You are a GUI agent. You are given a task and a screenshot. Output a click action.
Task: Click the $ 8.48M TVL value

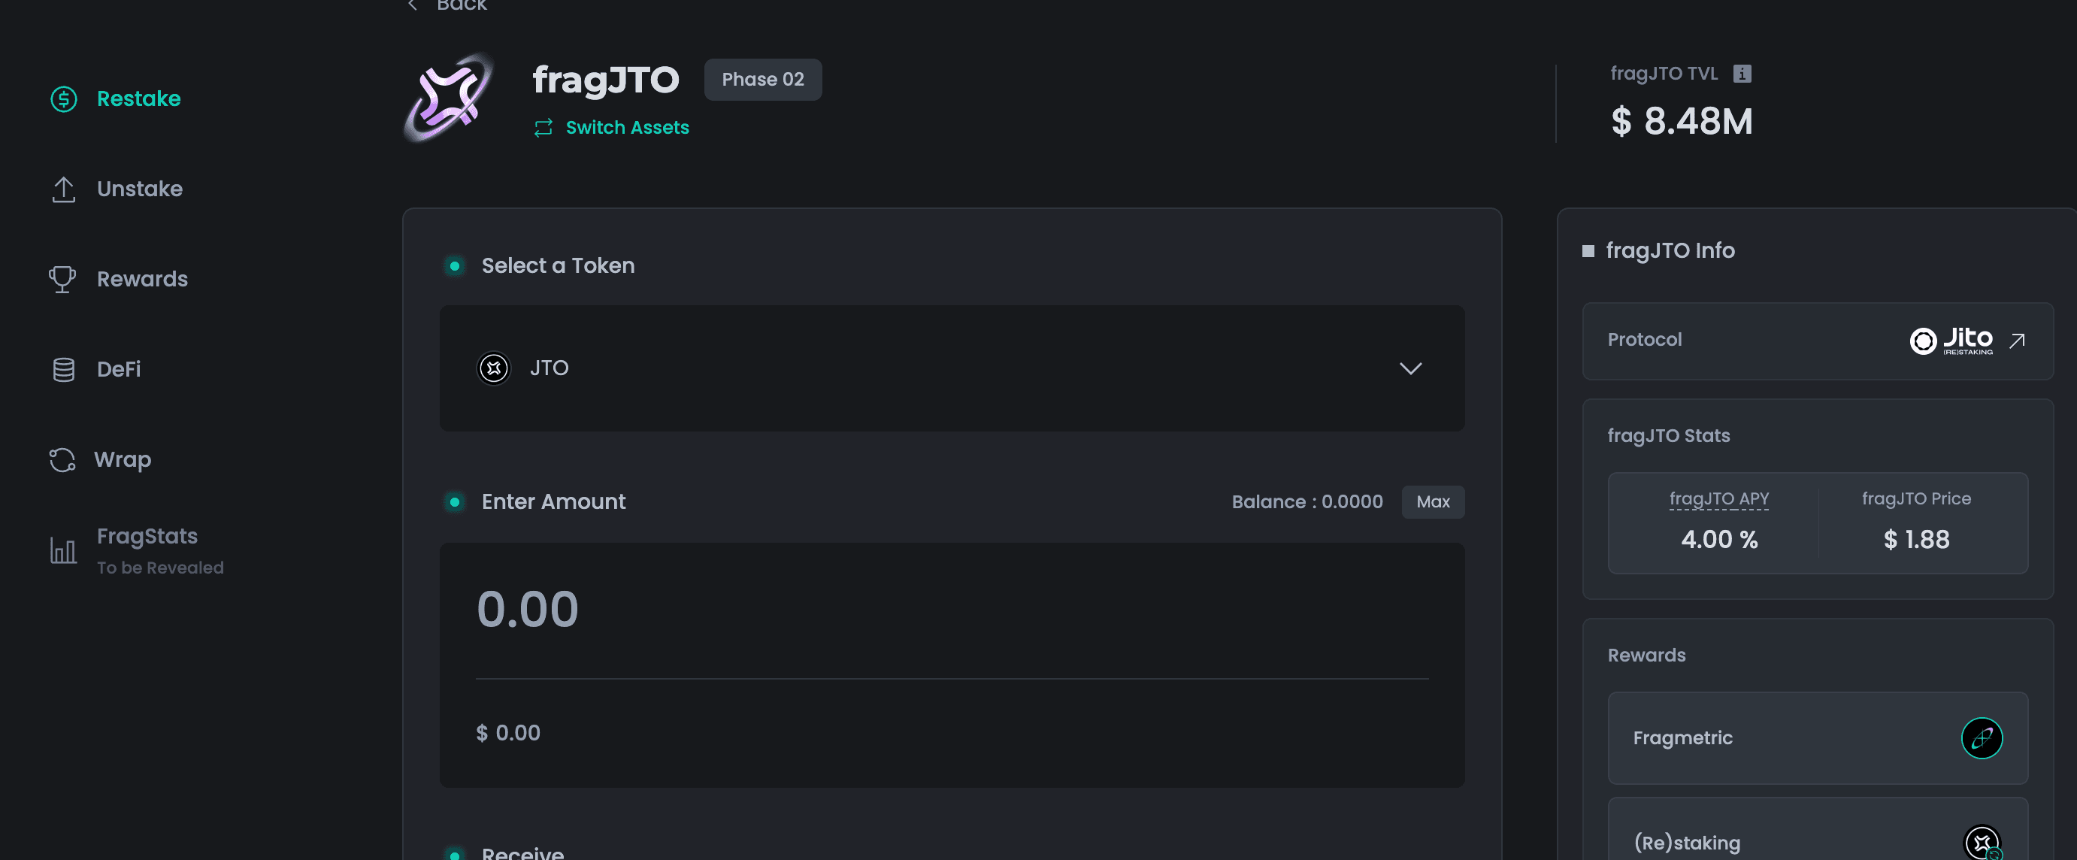click(x=1682, y=122)
